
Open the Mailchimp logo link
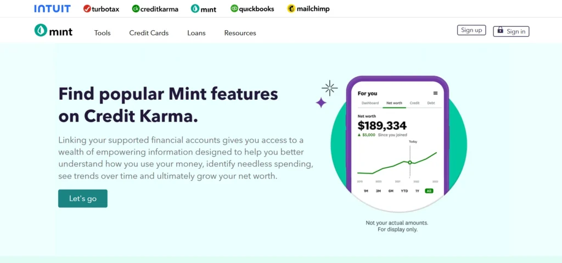(308, 9)
